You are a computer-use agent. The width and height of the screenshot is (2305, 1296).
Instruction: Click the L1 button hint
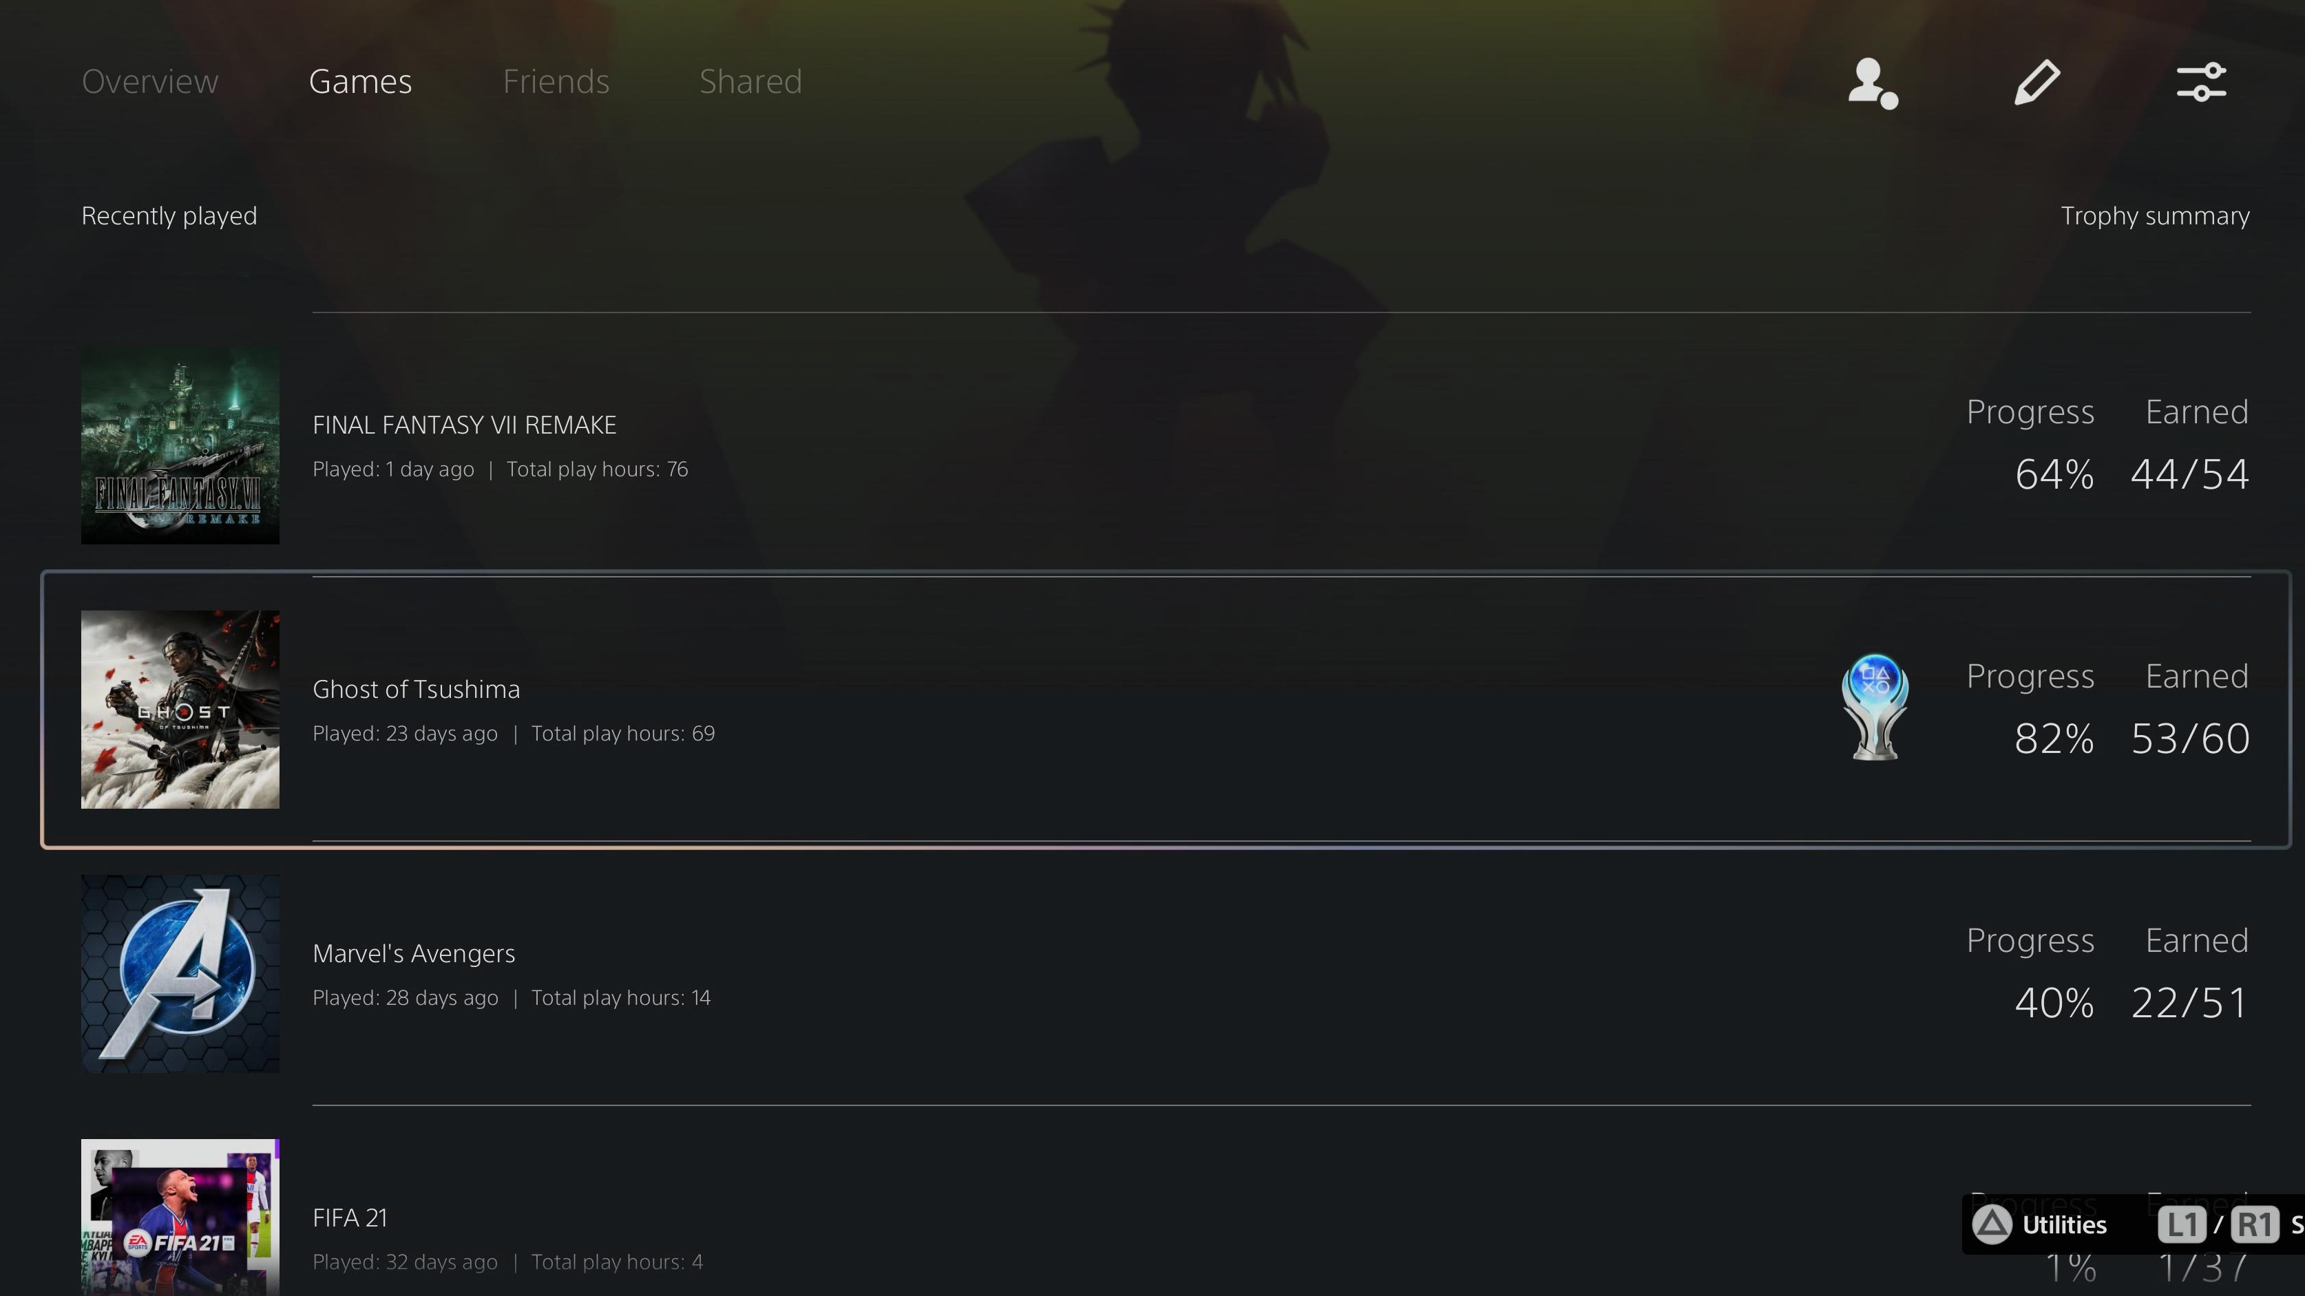tap(2180, 1224)
